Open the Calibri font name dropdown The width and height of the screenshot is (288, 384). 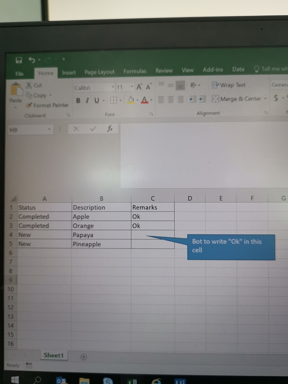point(113,87)
